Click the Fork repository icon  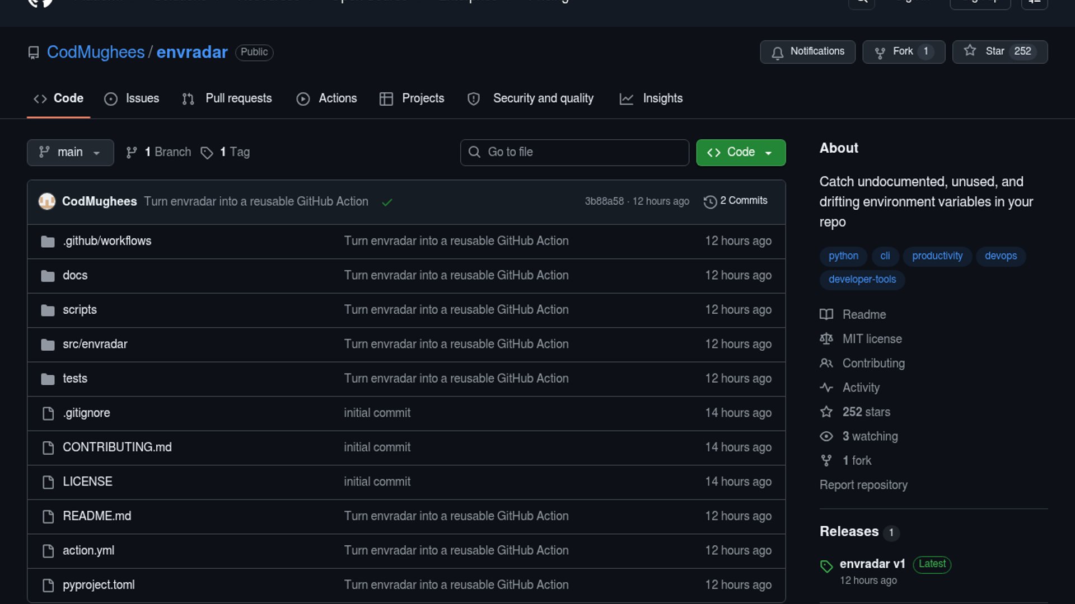(x=880, y=52)
